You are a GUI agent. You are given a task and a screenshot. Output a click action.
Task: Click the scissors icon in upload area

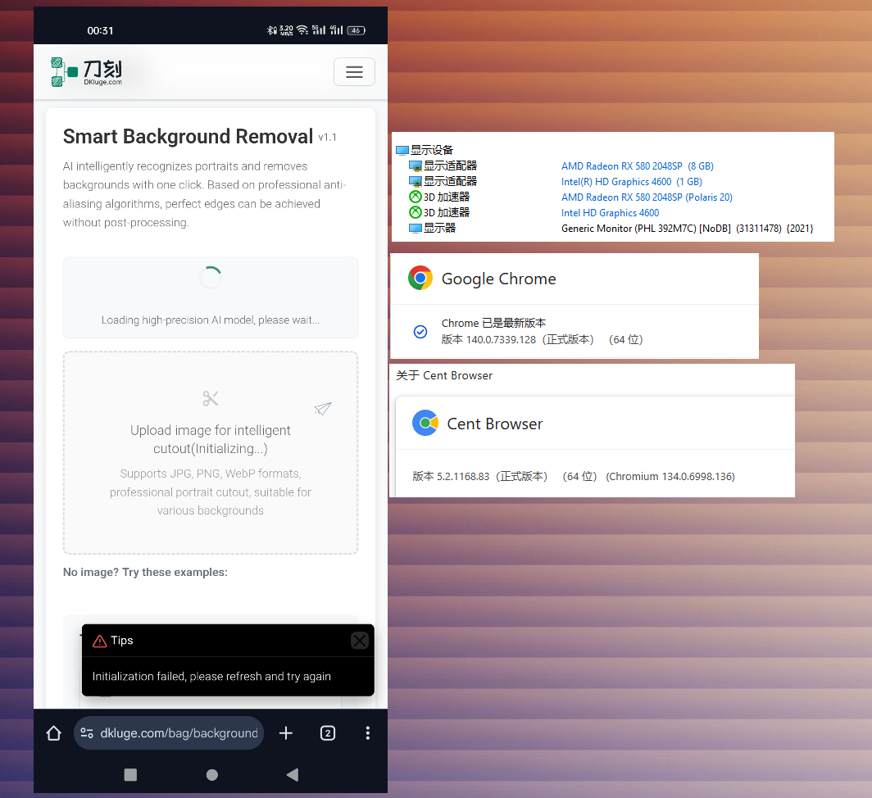pos(211,399)
